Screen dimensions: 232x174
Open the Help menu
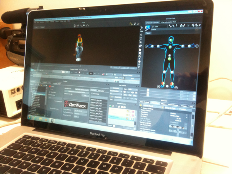click(x=68, y=21)
